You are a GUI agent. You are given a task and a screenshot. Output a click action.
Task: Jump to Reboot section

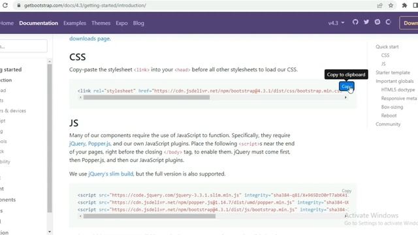[389, 116]
